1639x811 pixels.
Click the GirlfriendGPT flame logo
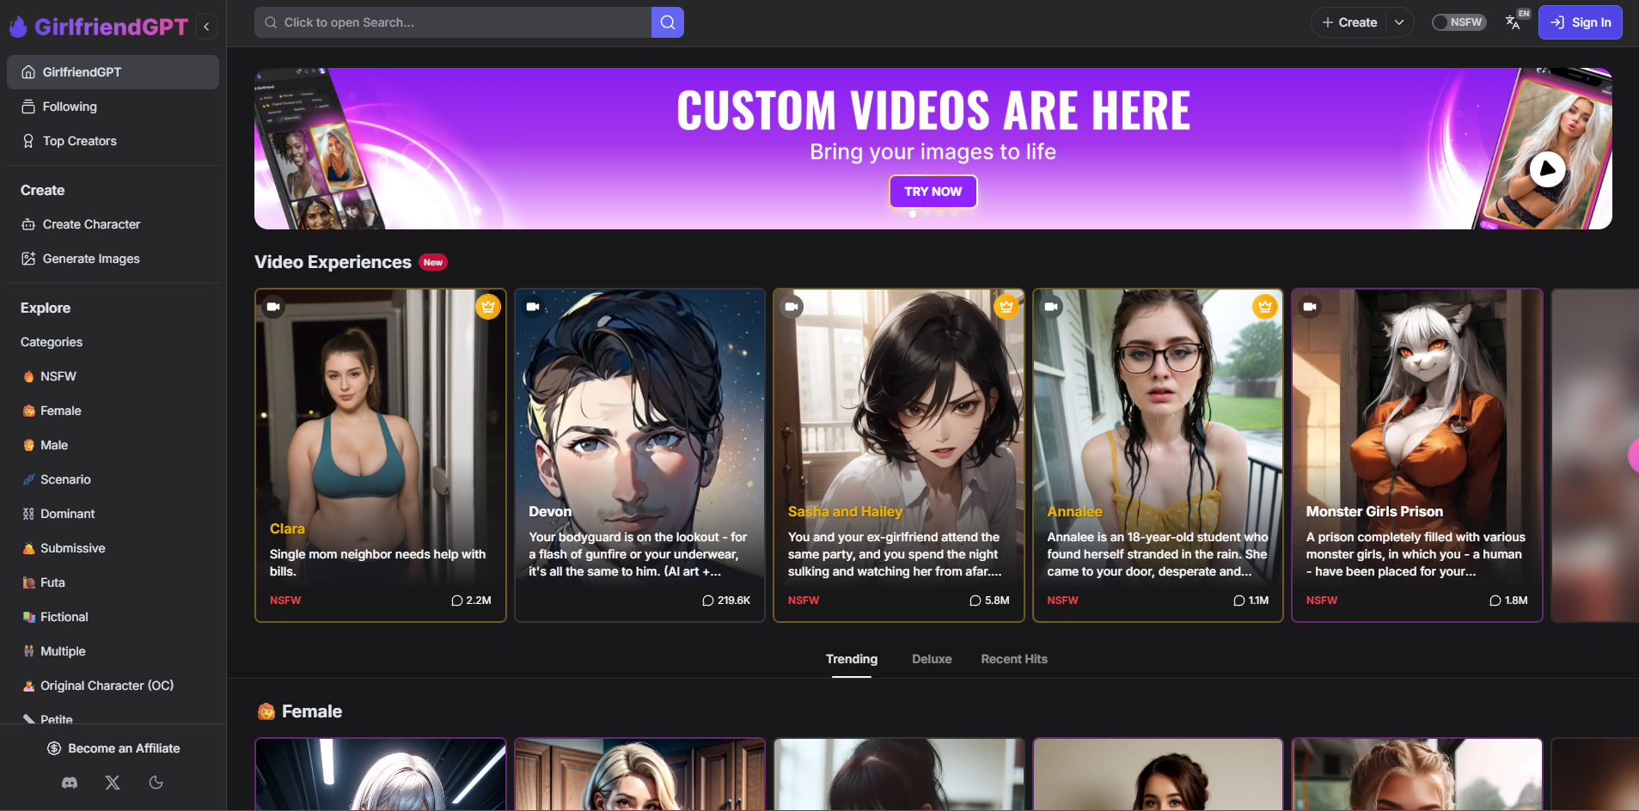18,27
